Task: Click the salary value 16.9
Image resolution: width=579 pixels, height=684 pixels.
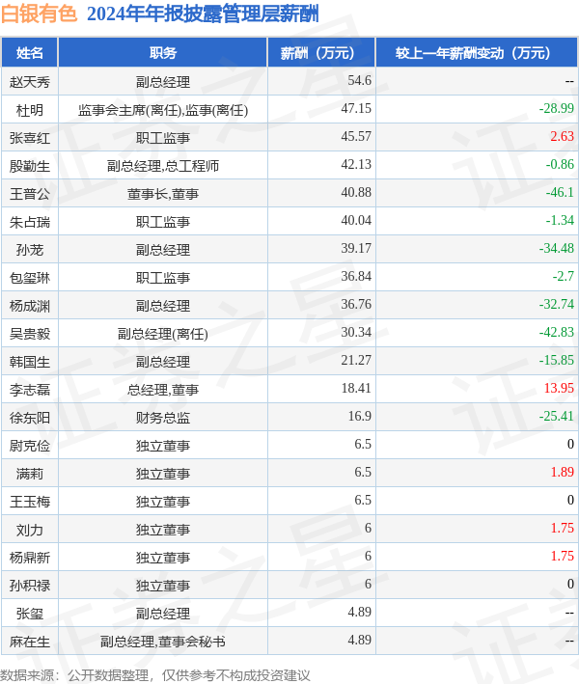Action: click(x=360, y=416)
